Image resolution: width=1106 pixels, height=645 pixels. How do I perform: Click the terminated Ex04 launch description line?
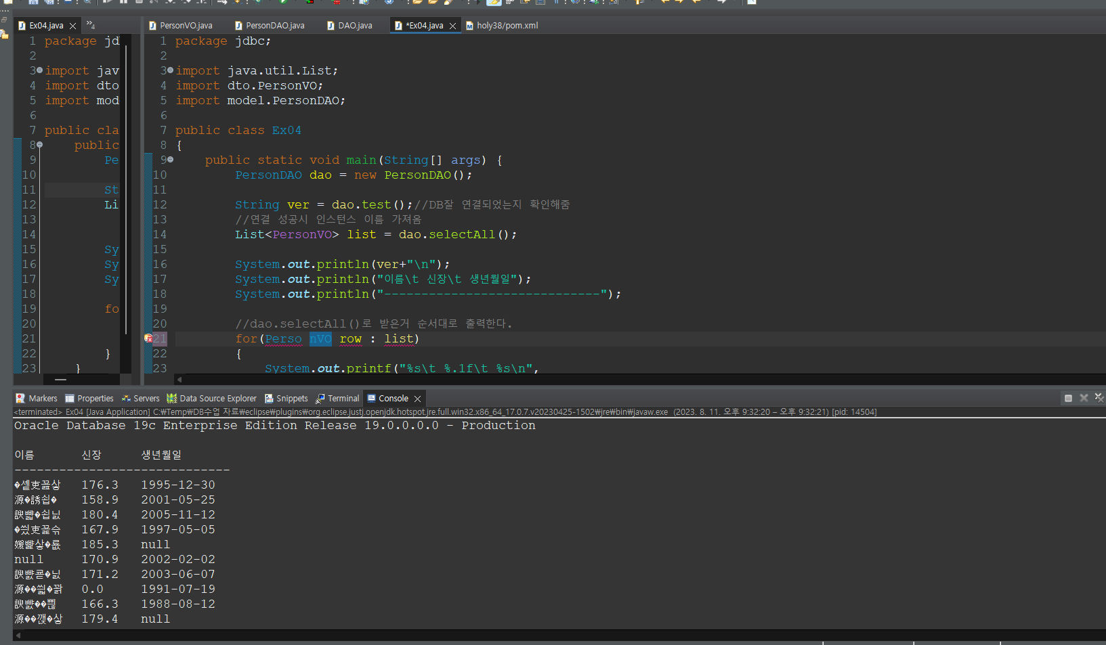pos(445,412)
